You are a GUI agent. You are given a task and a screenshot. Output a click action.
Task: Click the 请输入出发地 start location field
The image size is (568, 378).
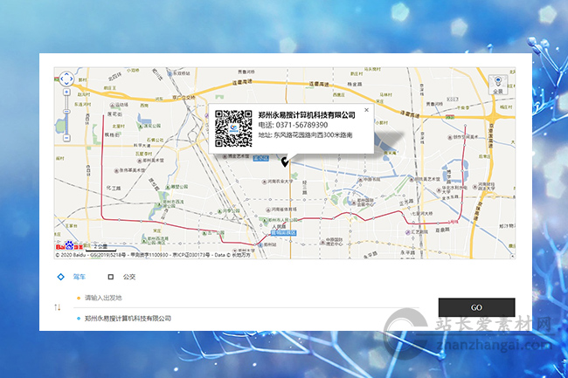(246, 298)
